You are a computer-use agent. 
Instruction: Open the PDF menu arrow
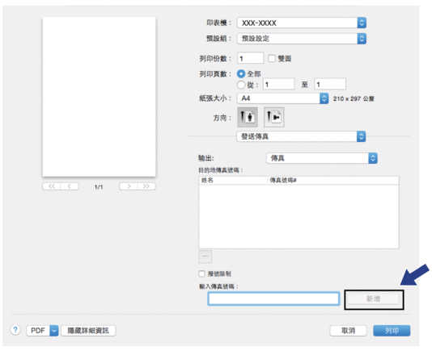(x=54, y=331)
